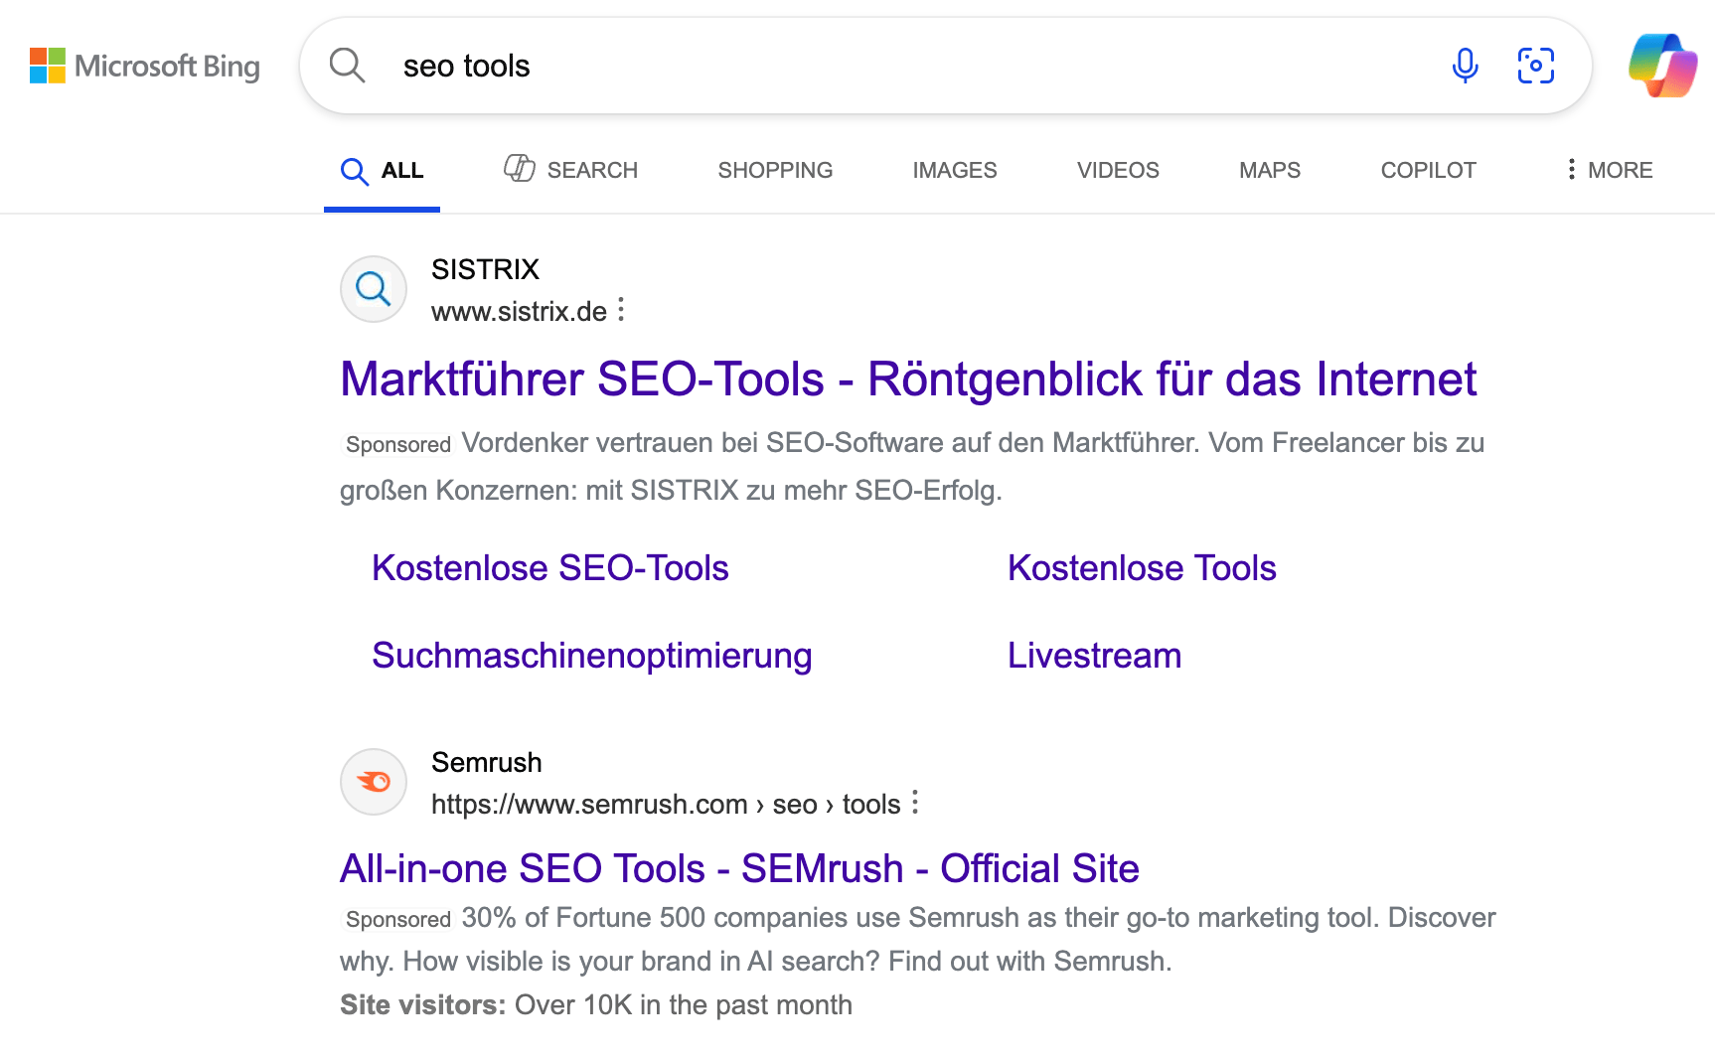Open the three-dot menu next to www.sistrix.de
Image resolution: width=1715 pixels, height=1059 pixels.
point(622,310)
